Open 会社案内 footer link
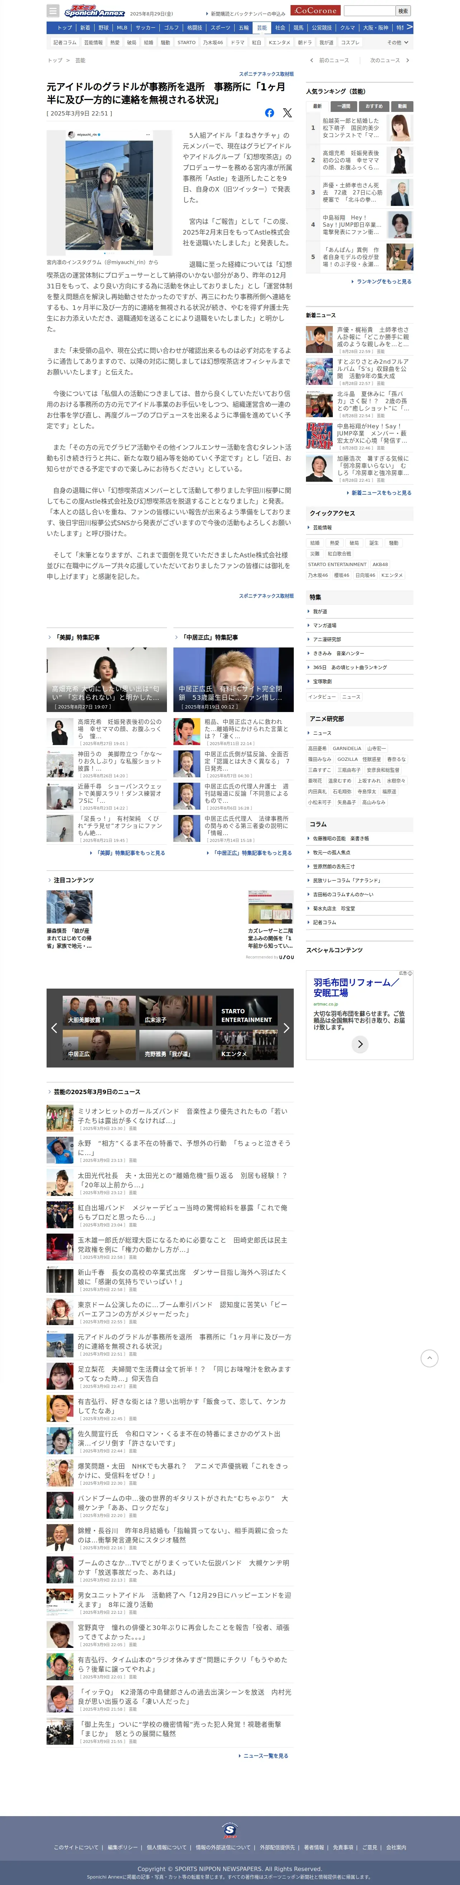Screen dimensions: 460x1885 (x=396, y=1847)
